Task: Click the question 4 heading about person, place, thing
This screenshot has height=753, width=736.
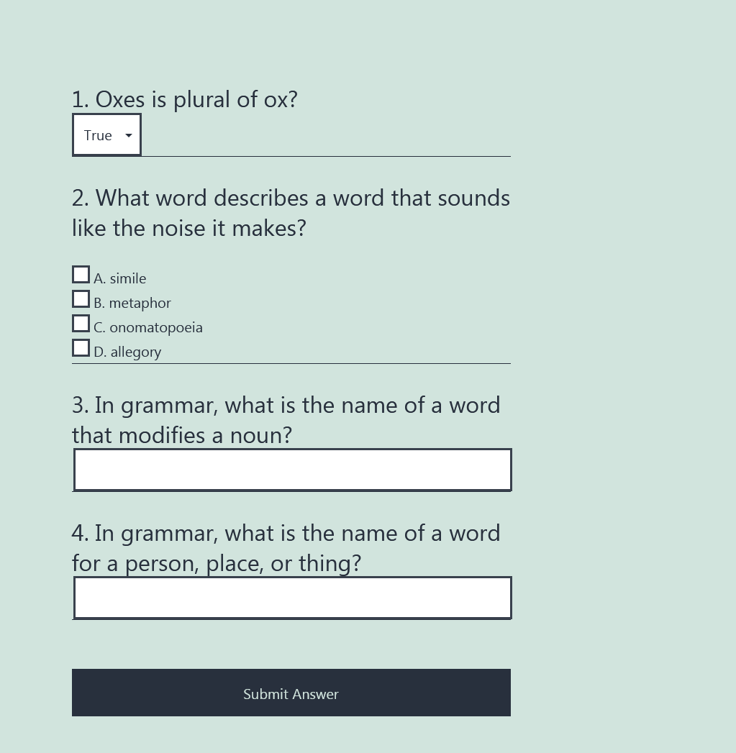Action: pos(286,549)
